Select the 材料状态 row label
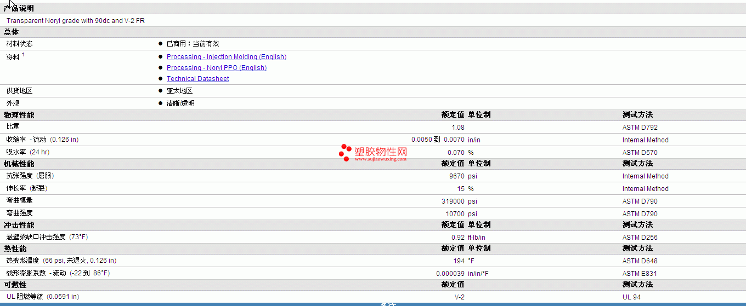 point(20,44)
